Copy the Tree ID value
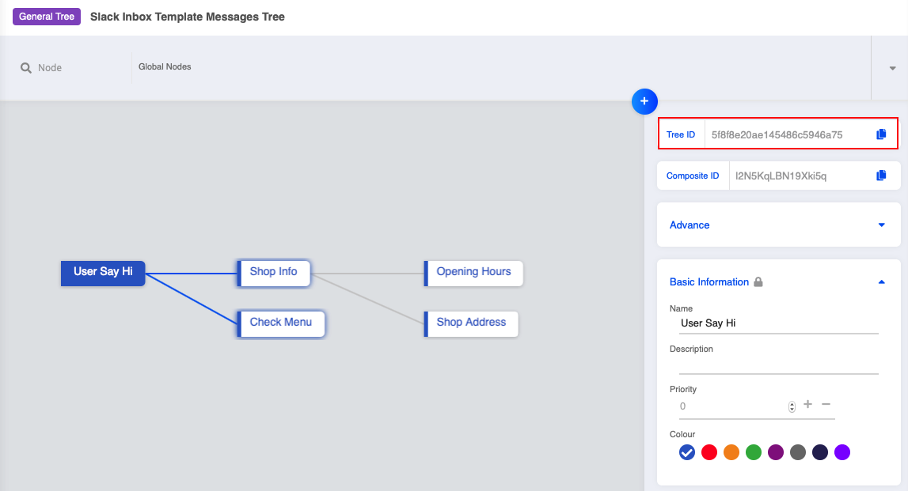908x491 pixels. point(881,134)
